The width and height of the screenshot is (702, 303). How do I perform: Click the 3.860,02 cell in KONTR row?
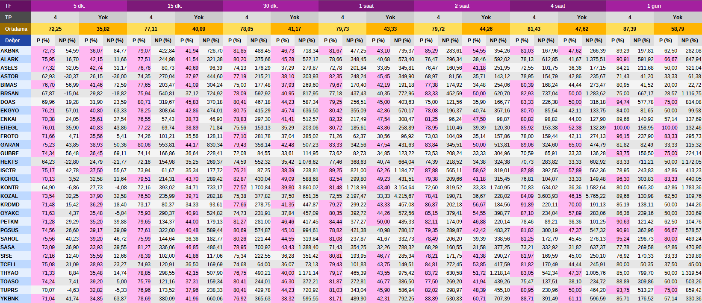(307, 188)
